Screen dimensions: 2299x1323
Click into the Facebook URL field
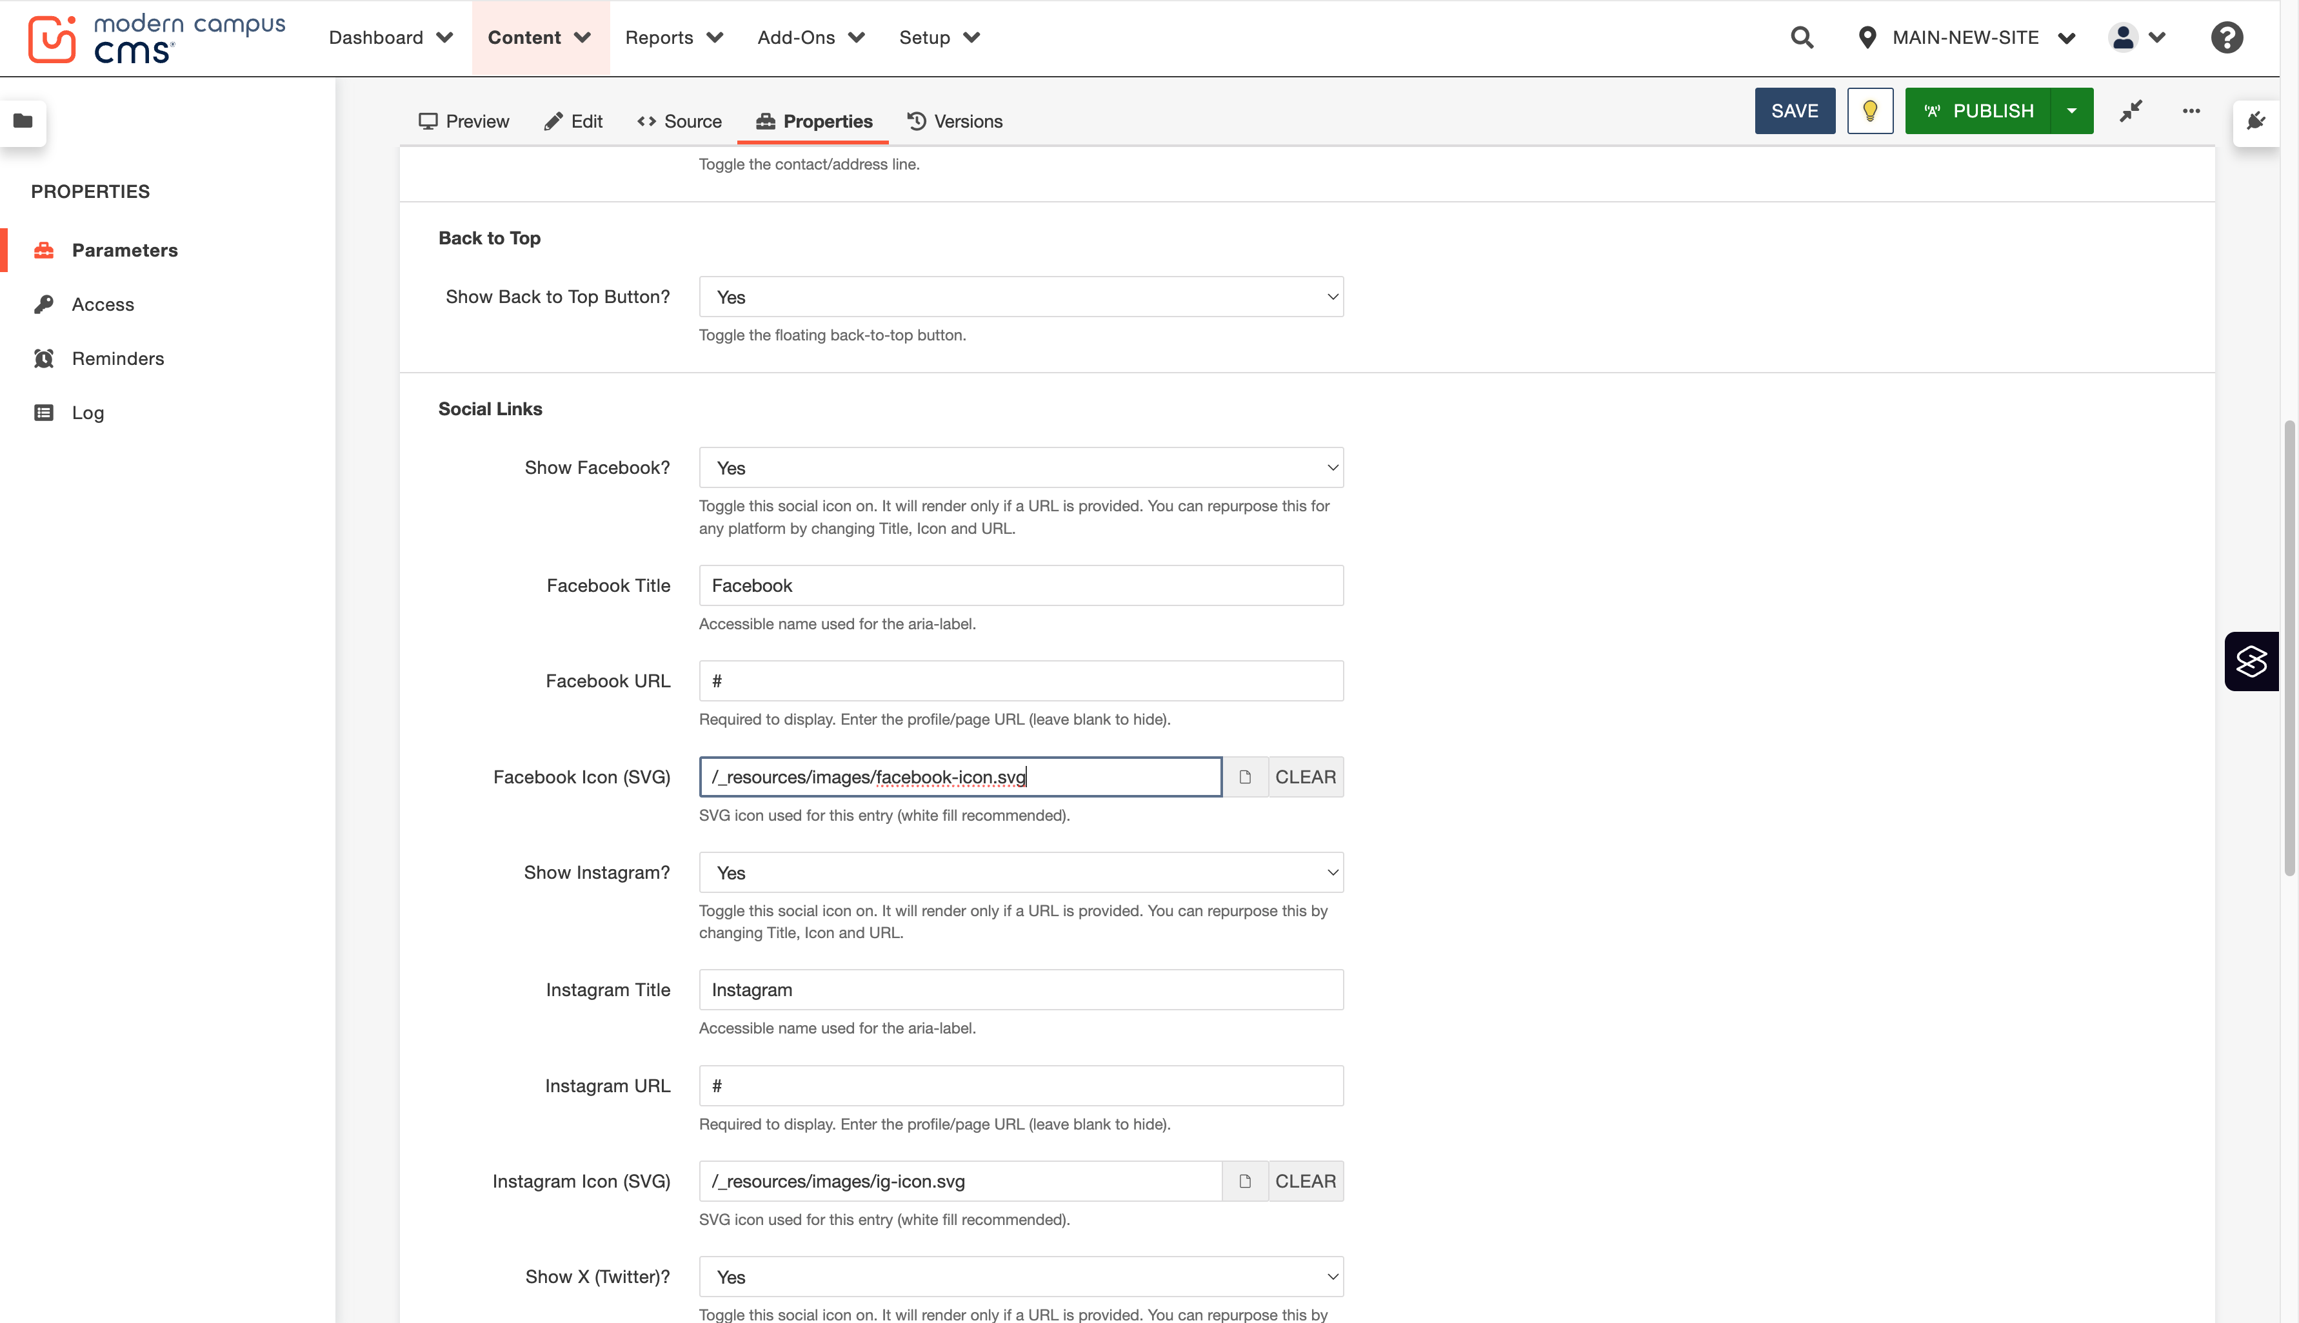(1021, 681)
